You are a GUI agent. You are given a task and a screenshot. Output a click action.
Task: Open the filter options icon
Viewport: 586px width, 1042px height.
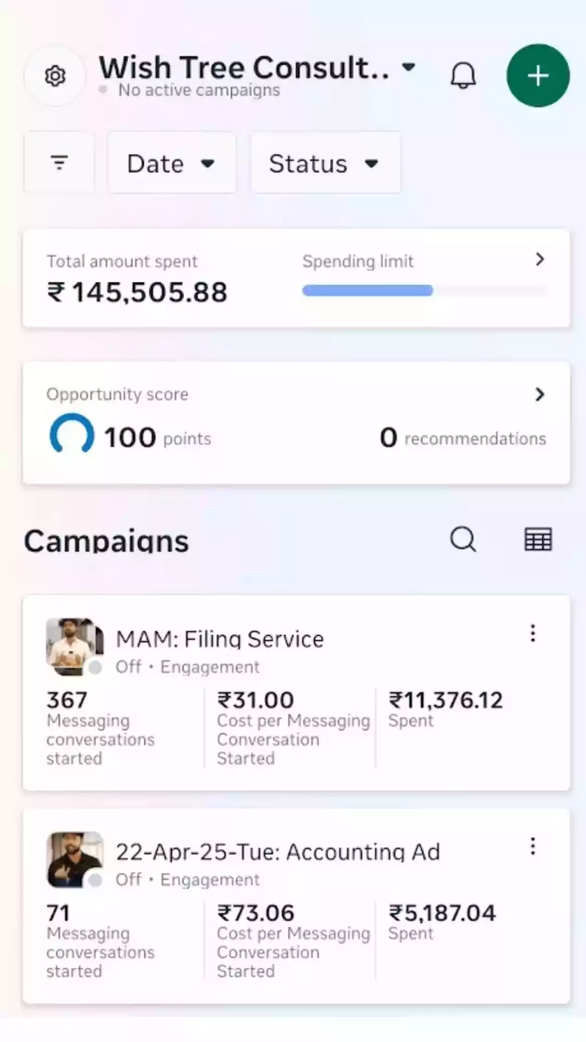click(x=59, y=163)
